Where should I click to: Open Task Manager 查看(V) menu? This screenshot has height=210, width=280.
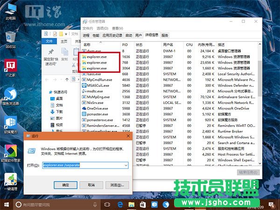pos(118,28)
